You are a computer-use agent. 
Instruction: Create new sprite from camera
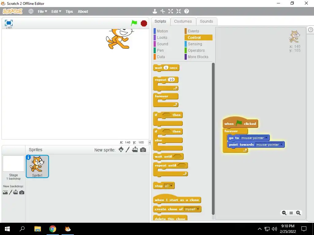(143, 150)
